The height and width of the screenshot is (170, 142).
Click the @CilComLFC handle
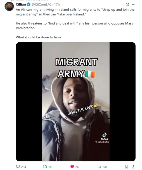click(x=41, y=4)
